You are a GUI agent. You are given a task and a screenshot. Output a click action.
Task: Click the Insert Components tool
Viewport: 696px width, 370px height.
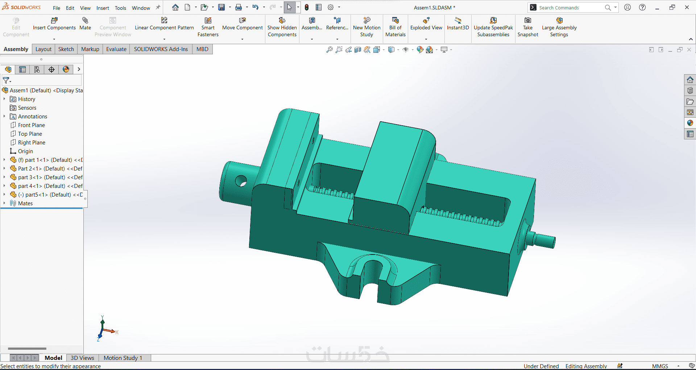[54, 24]
